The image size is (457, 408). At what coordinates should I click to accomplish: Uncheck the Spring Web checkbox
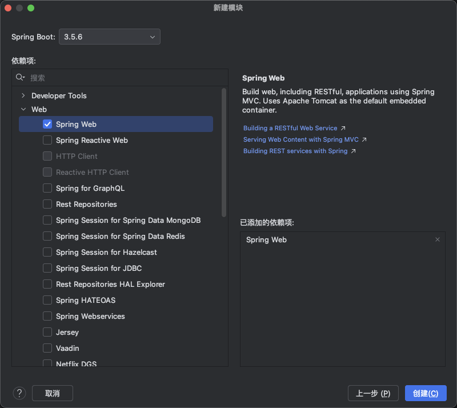tap(47, 124)
